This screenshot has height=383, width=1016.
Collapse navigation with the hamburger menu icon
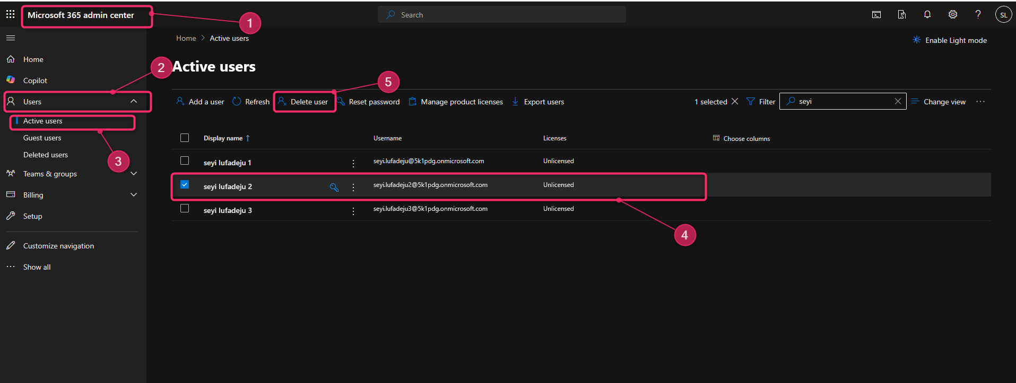tap(11, 38)
